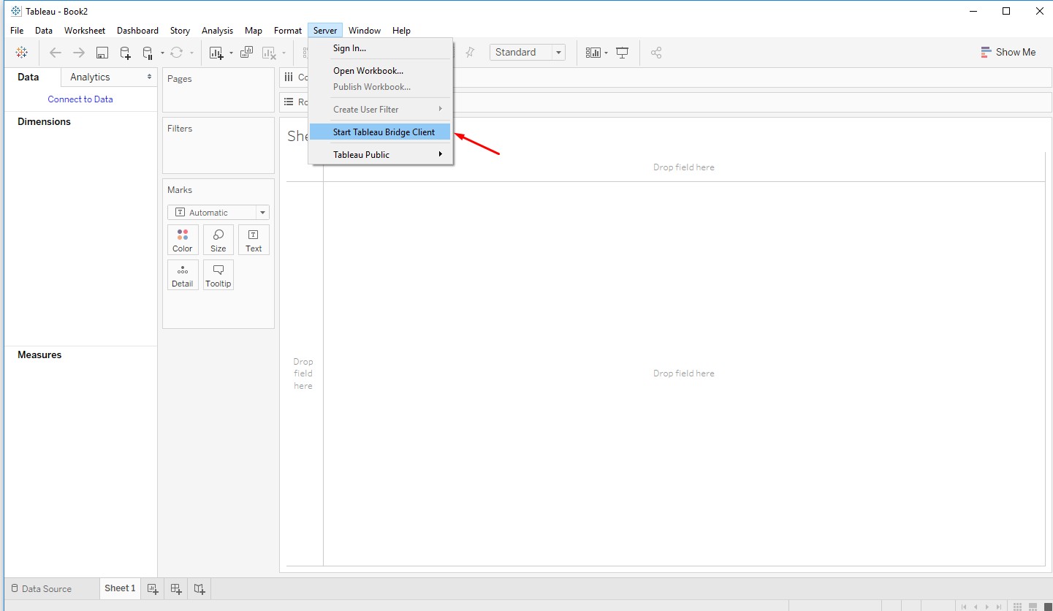Click the Share workbook icon

coord(656,53)
